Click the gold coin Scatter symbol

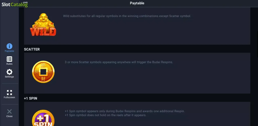coord(43,72)
